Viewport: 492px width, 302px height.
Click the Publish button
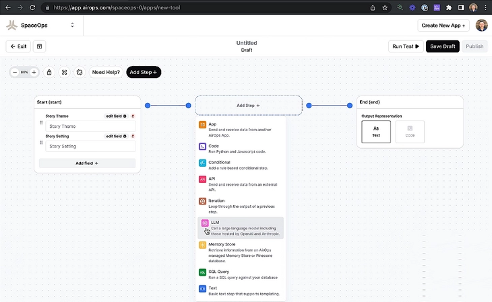(474, 46)
